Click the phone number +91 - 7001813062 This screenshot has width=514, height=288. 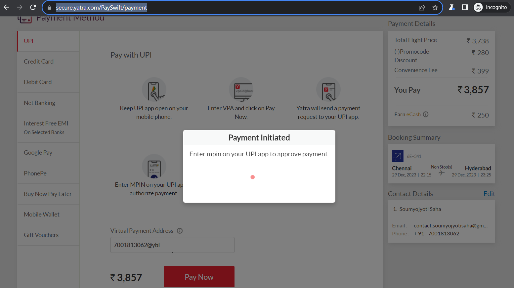(437, 234)
